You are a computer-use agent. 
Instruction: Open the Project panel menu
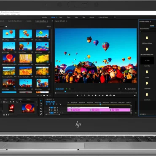tap(47, 21)
